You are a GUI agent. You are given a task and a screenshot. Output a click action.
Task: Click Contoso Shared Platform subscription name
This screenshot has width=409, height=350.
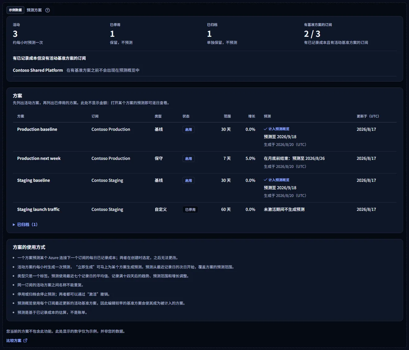[x=38, y=70]
